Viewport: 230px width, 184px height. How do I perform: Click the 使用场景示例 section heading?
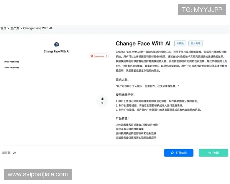click(x=125, y=95)
